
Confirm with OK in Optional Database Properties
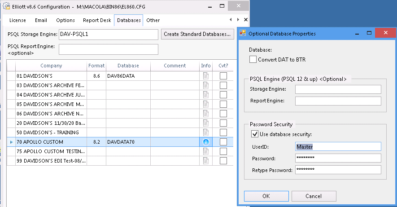[x=266, y=196]
